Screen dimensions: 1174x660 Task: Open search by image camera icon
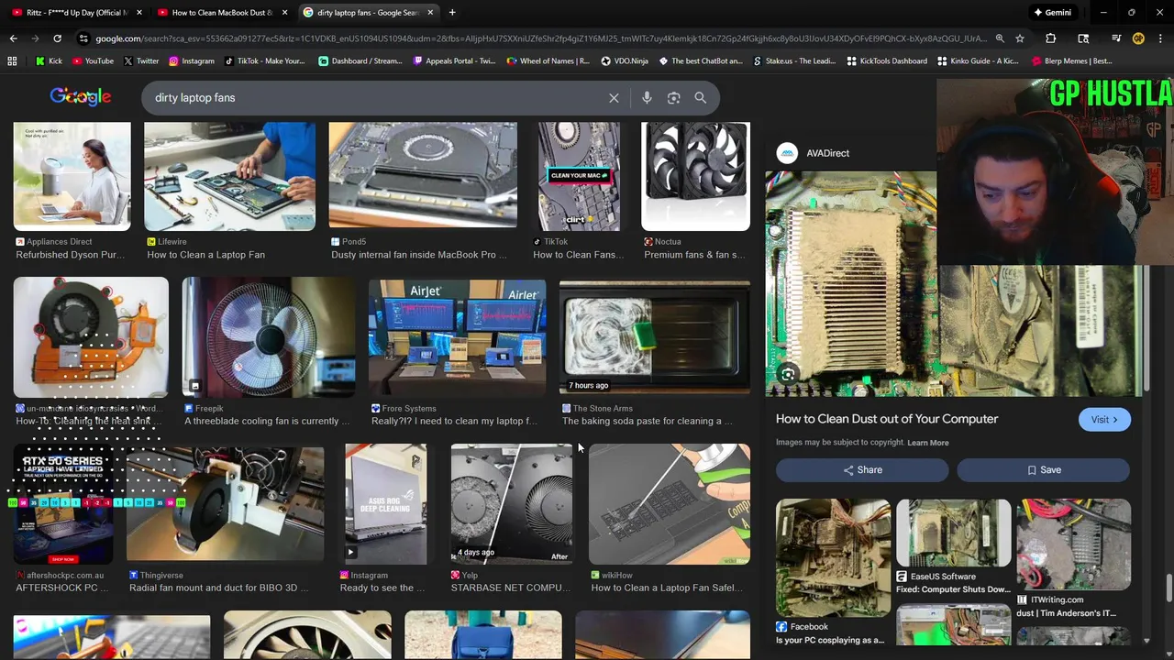pyautogui.click(x=674, y=98)
